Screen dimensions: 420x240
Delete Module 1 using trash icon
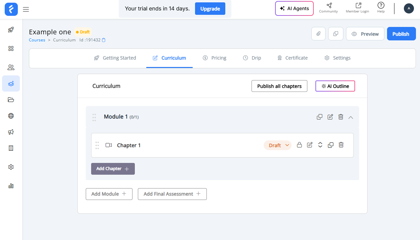(x=341, y=117)
